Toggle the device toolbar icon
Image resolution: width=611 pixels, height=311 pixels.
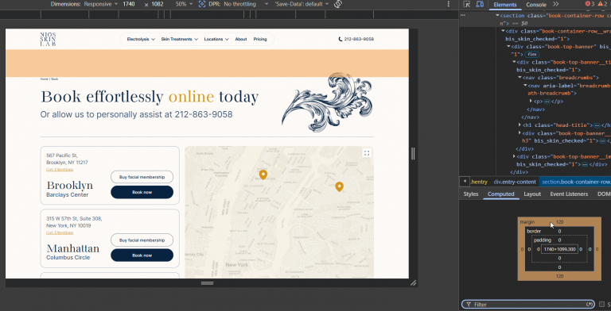pos(480,4)
